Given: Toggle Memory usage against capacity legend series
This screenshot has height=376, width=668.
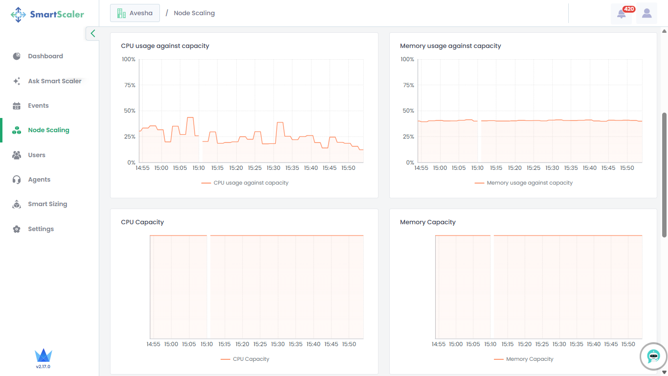Looking at the screenshot, I should [524, 183].
